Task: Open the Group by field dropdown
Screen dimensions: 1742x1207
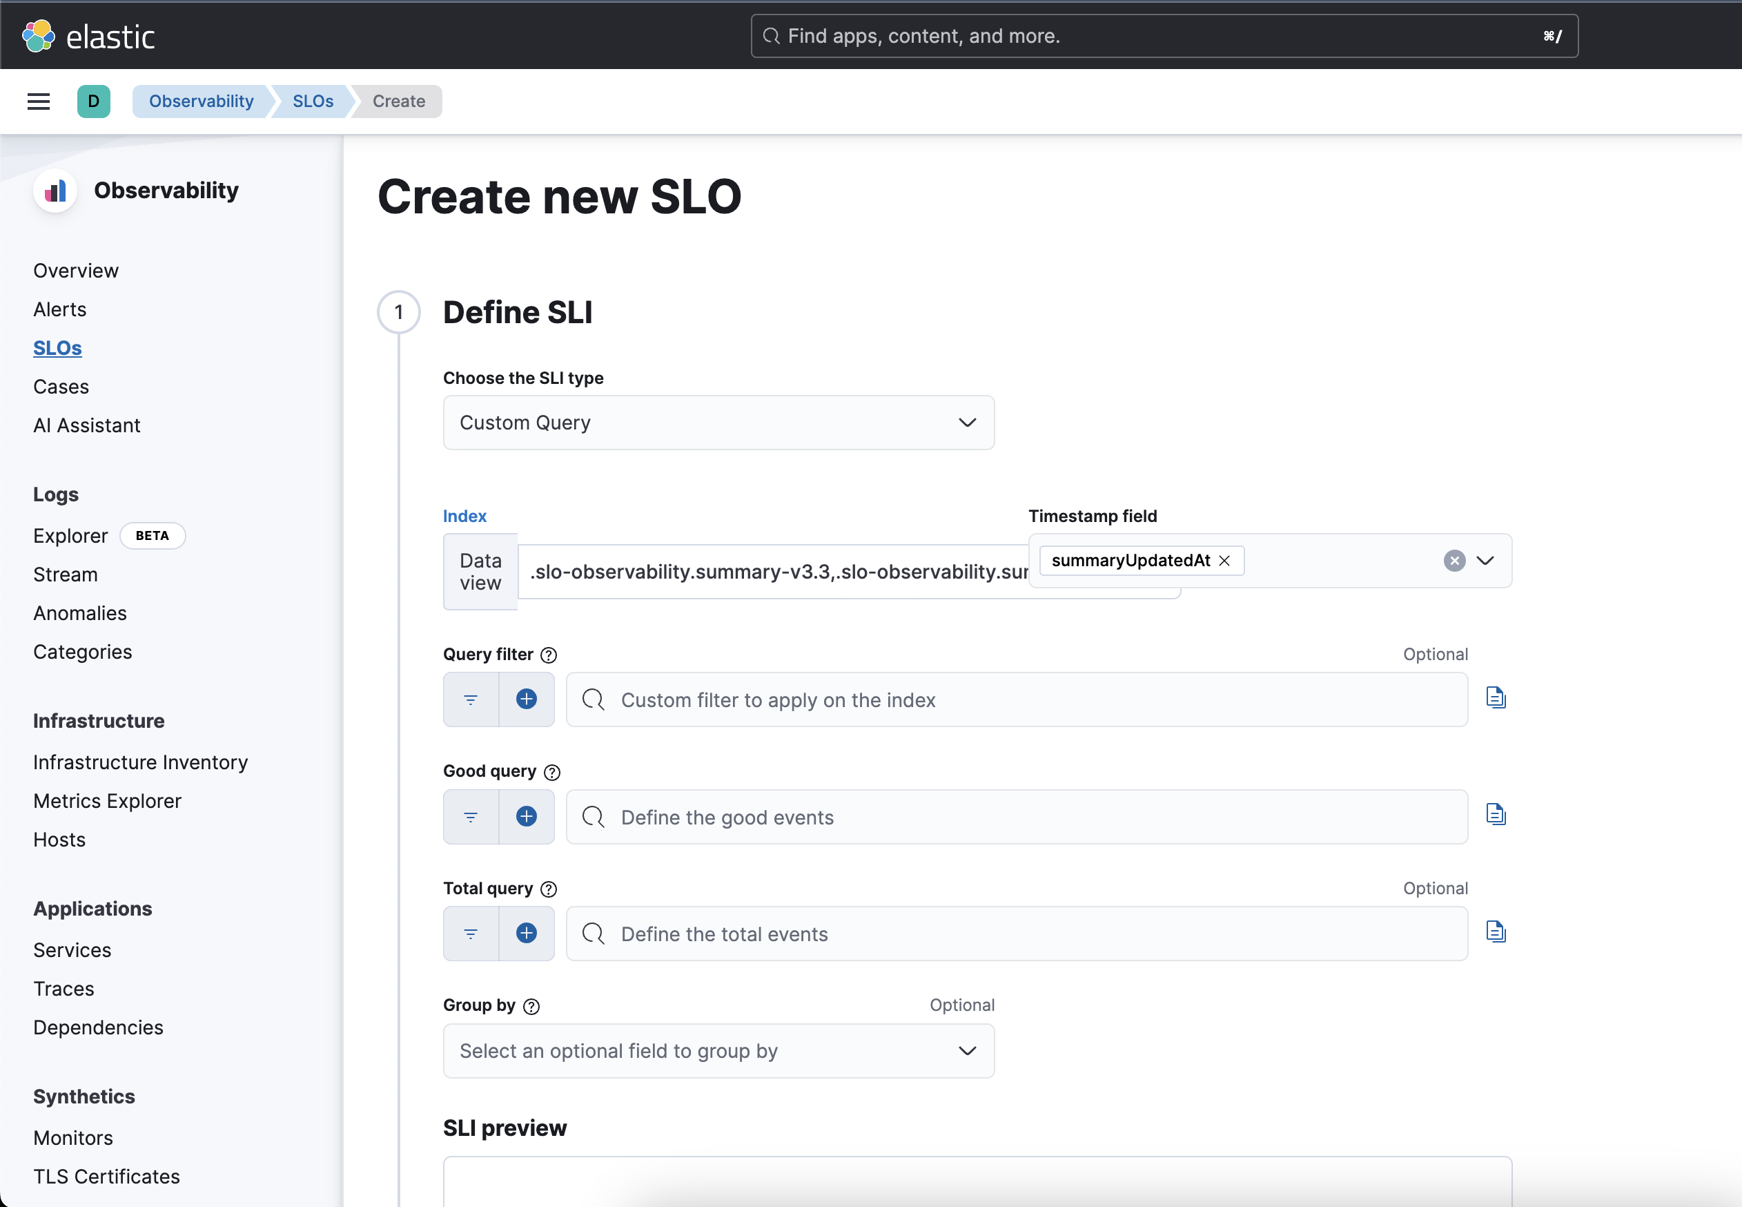Action: 718,1051
